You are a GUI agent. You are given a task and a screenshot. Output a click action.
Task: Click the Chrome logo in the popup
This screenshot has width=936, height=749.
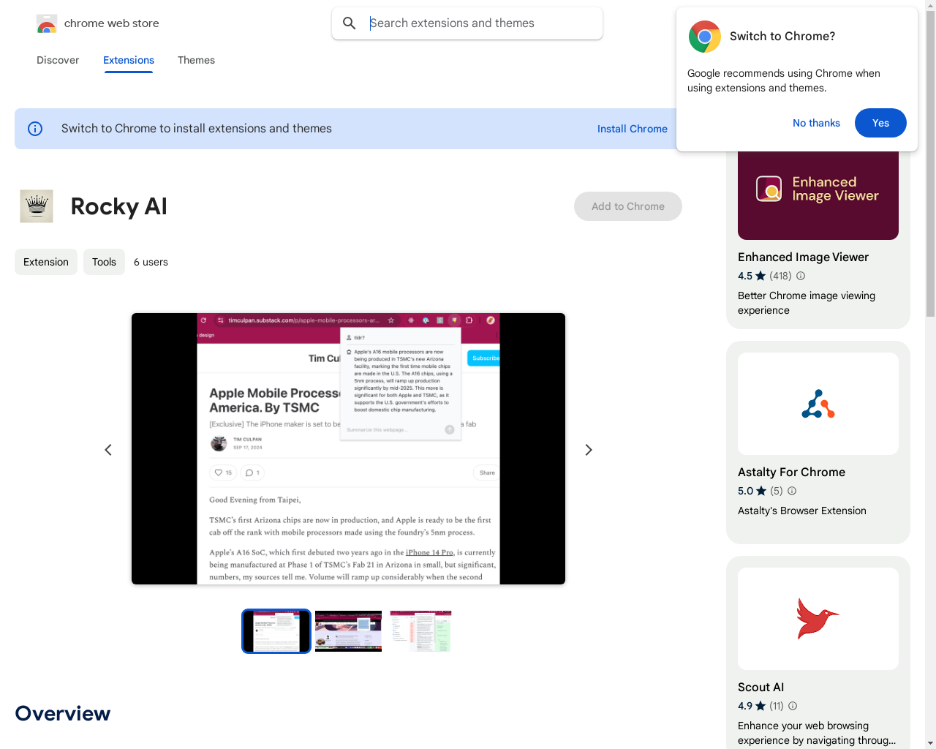point(705,37)
